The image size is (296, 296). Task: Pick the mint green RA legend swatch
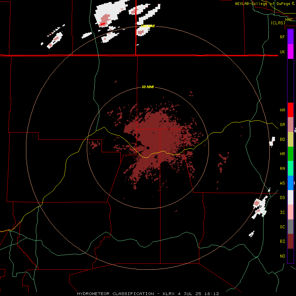coord(290,168)
